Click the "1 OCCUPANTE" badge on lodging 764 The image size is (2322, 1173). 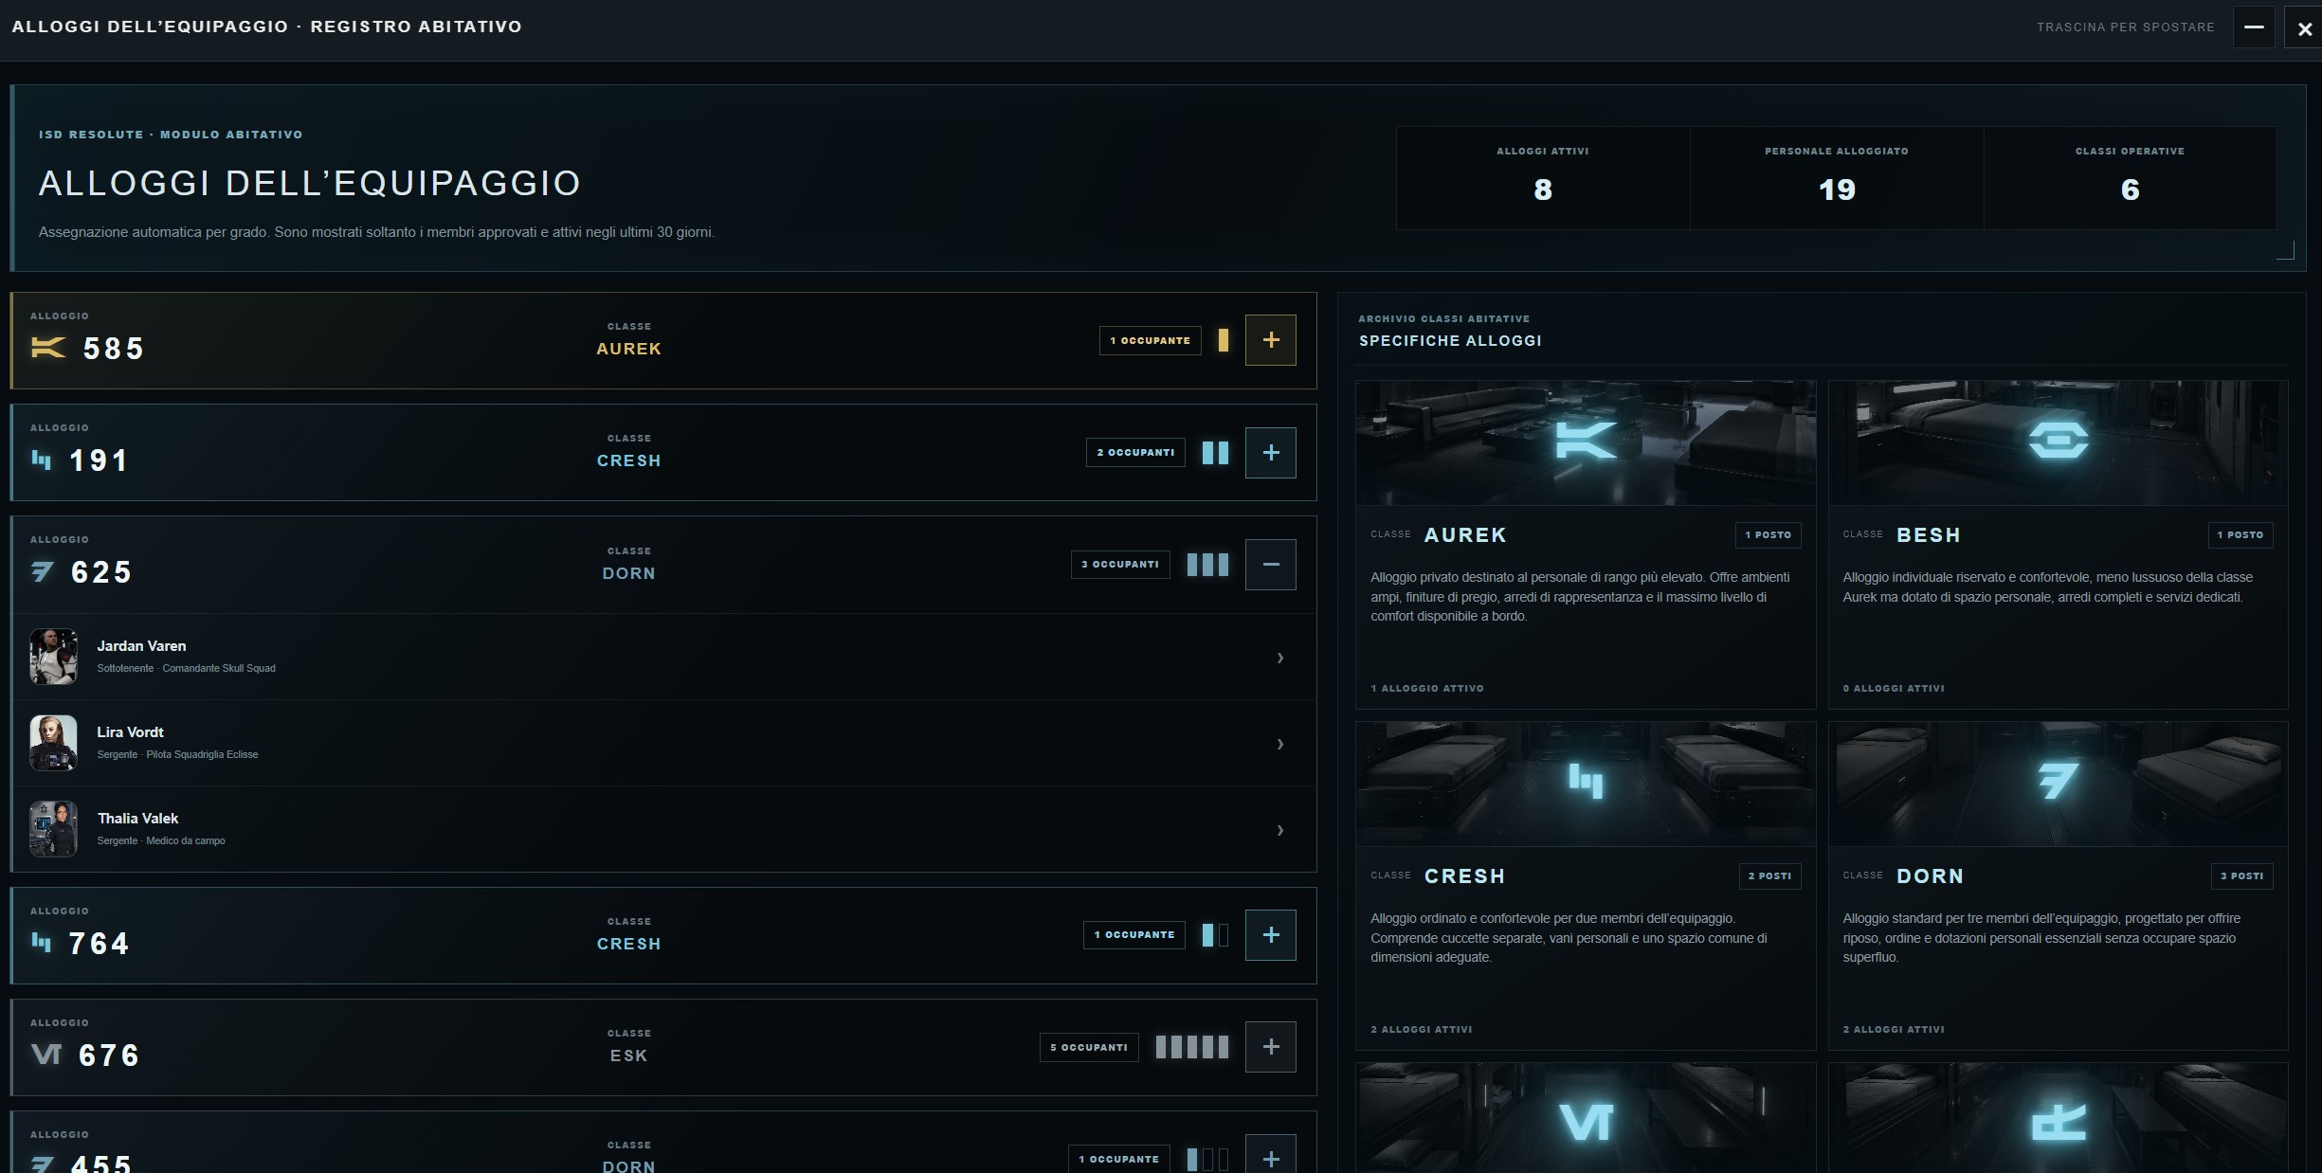[x=1134, y=935]
